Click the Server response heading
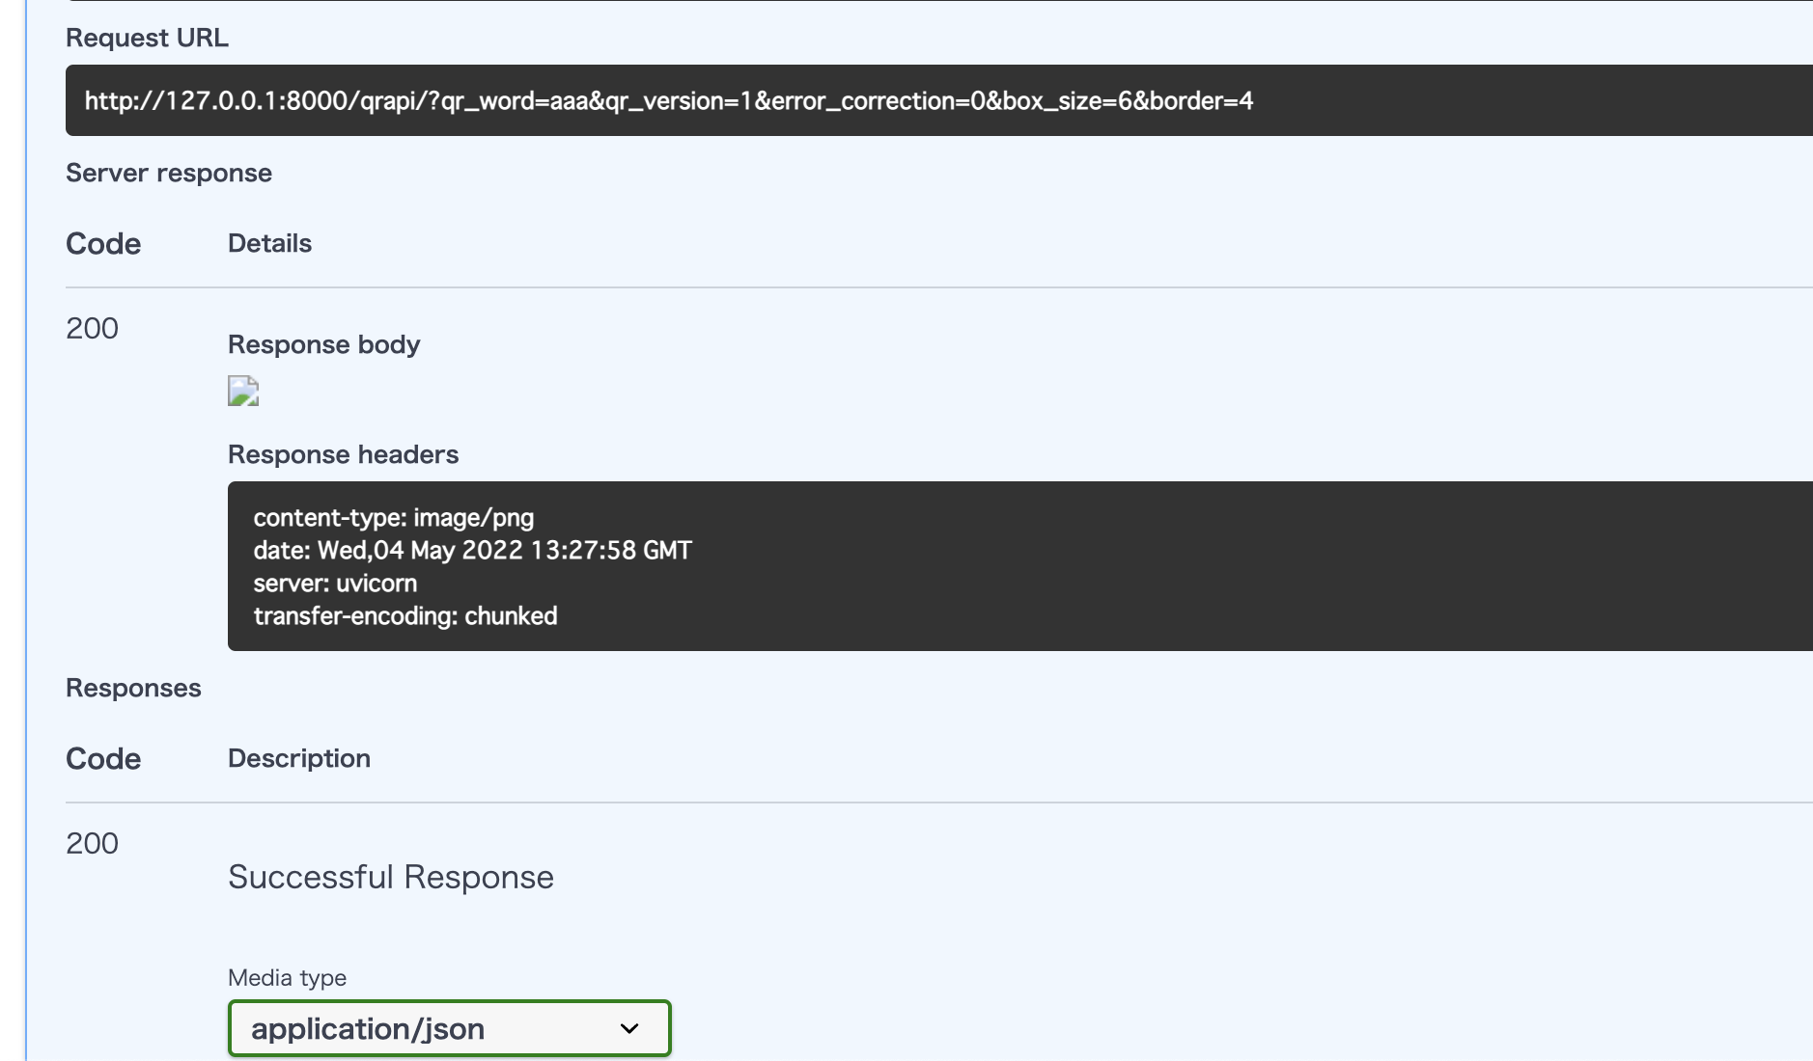Image resolution: width=1813 pixels, height=1061 pixels. click(x=169, y=173)
